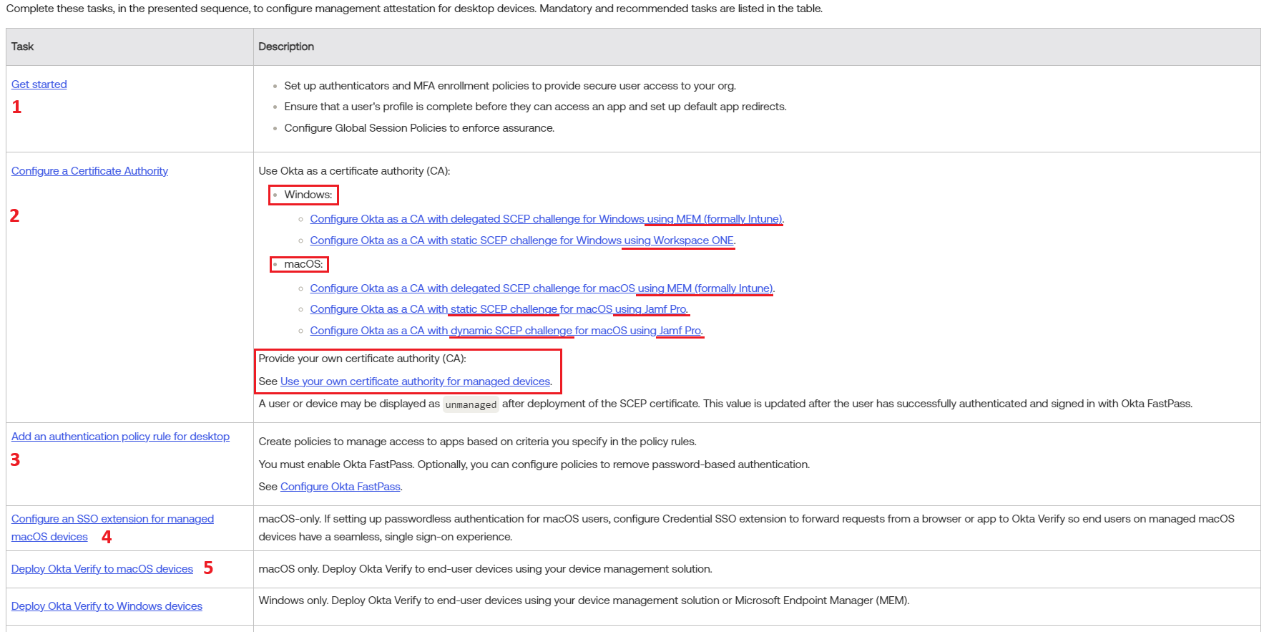The image size is (1264, 632).
Task: Open Configure Okta FastPass link
Action: point(341,487)
